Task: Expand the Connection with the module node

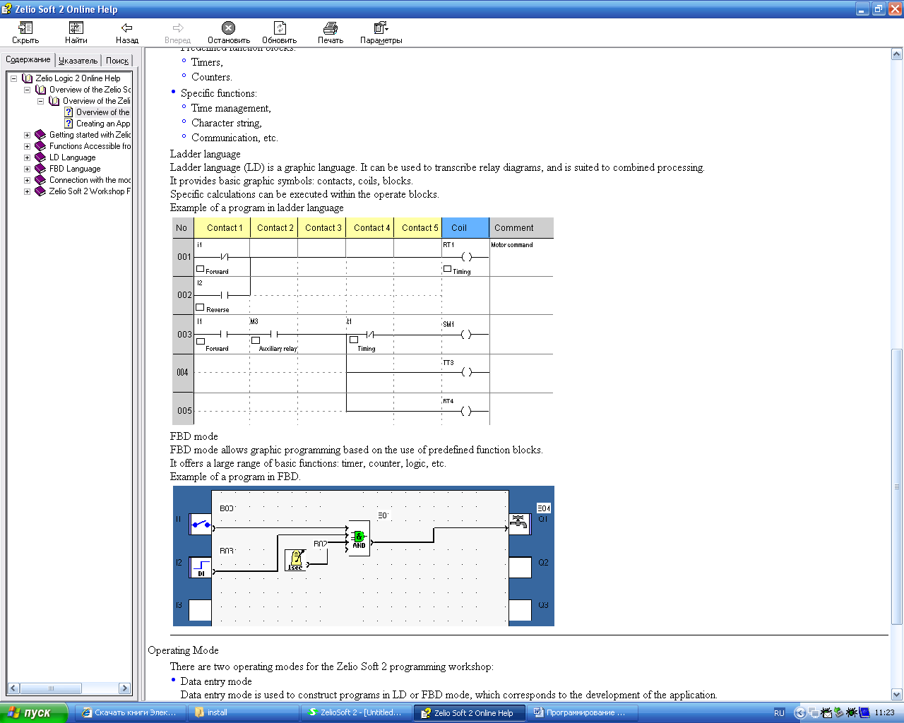Action: (x=27, y=180)
